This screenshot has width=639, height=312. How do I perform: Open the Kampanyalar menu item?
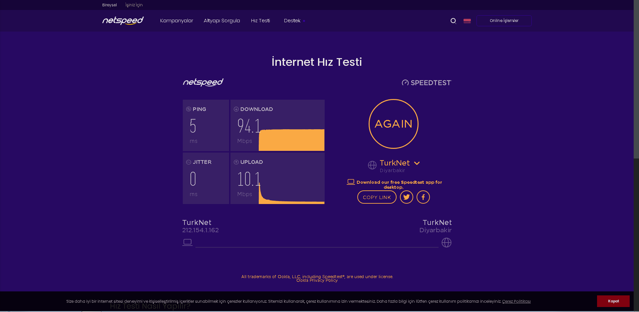pos(176,21)
